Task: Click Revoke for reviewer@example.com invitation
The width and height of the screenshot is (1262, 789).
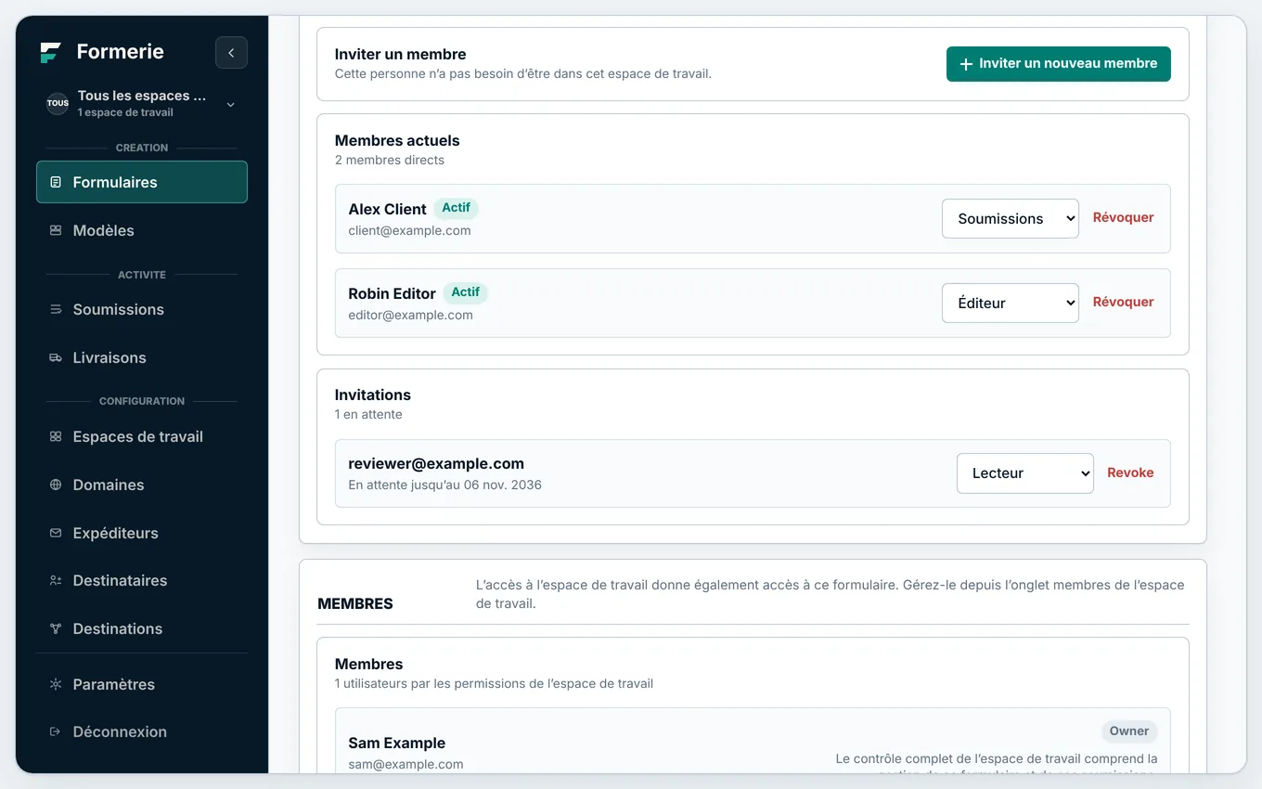Action: tap(1130, 472)
